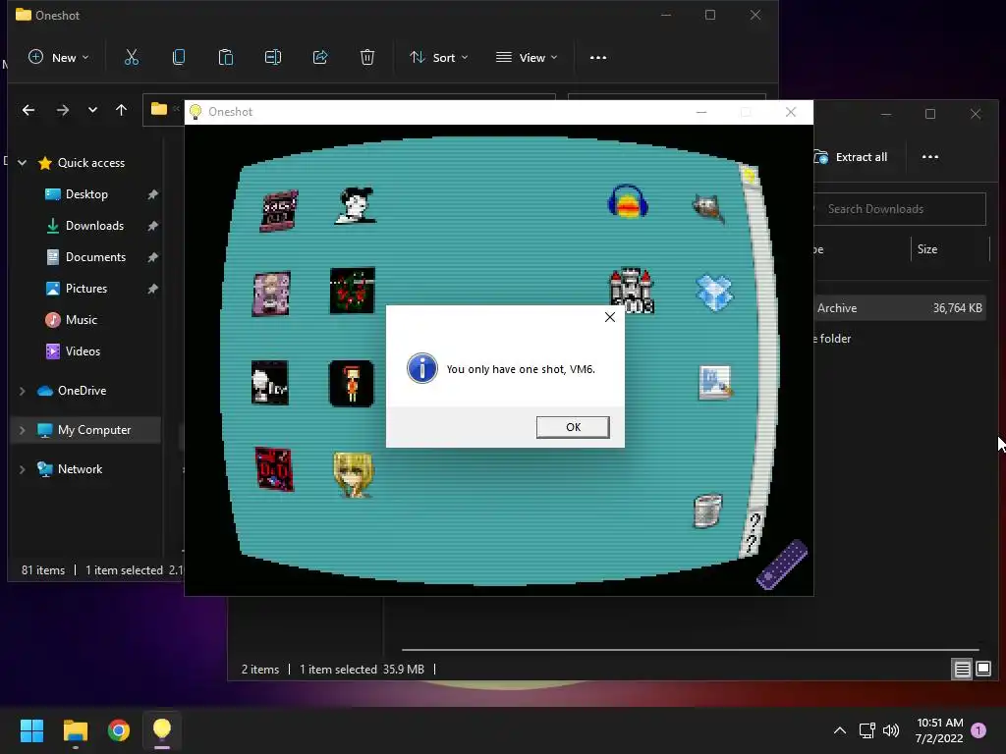Go up one folder level
The width and height of the screenshot is (1006, 754).
coord(121,110)
